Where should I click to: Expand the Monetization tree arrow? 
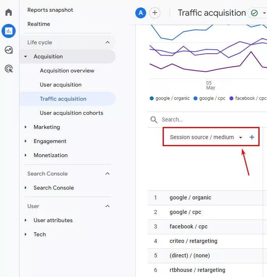tap(25, 155)
